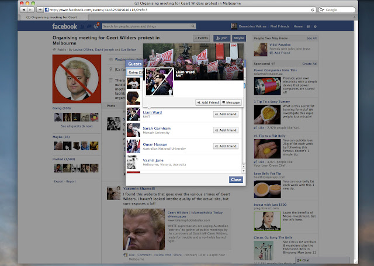Click See all guests link
This screenshot has height=266, width=374.
(77, 126)
